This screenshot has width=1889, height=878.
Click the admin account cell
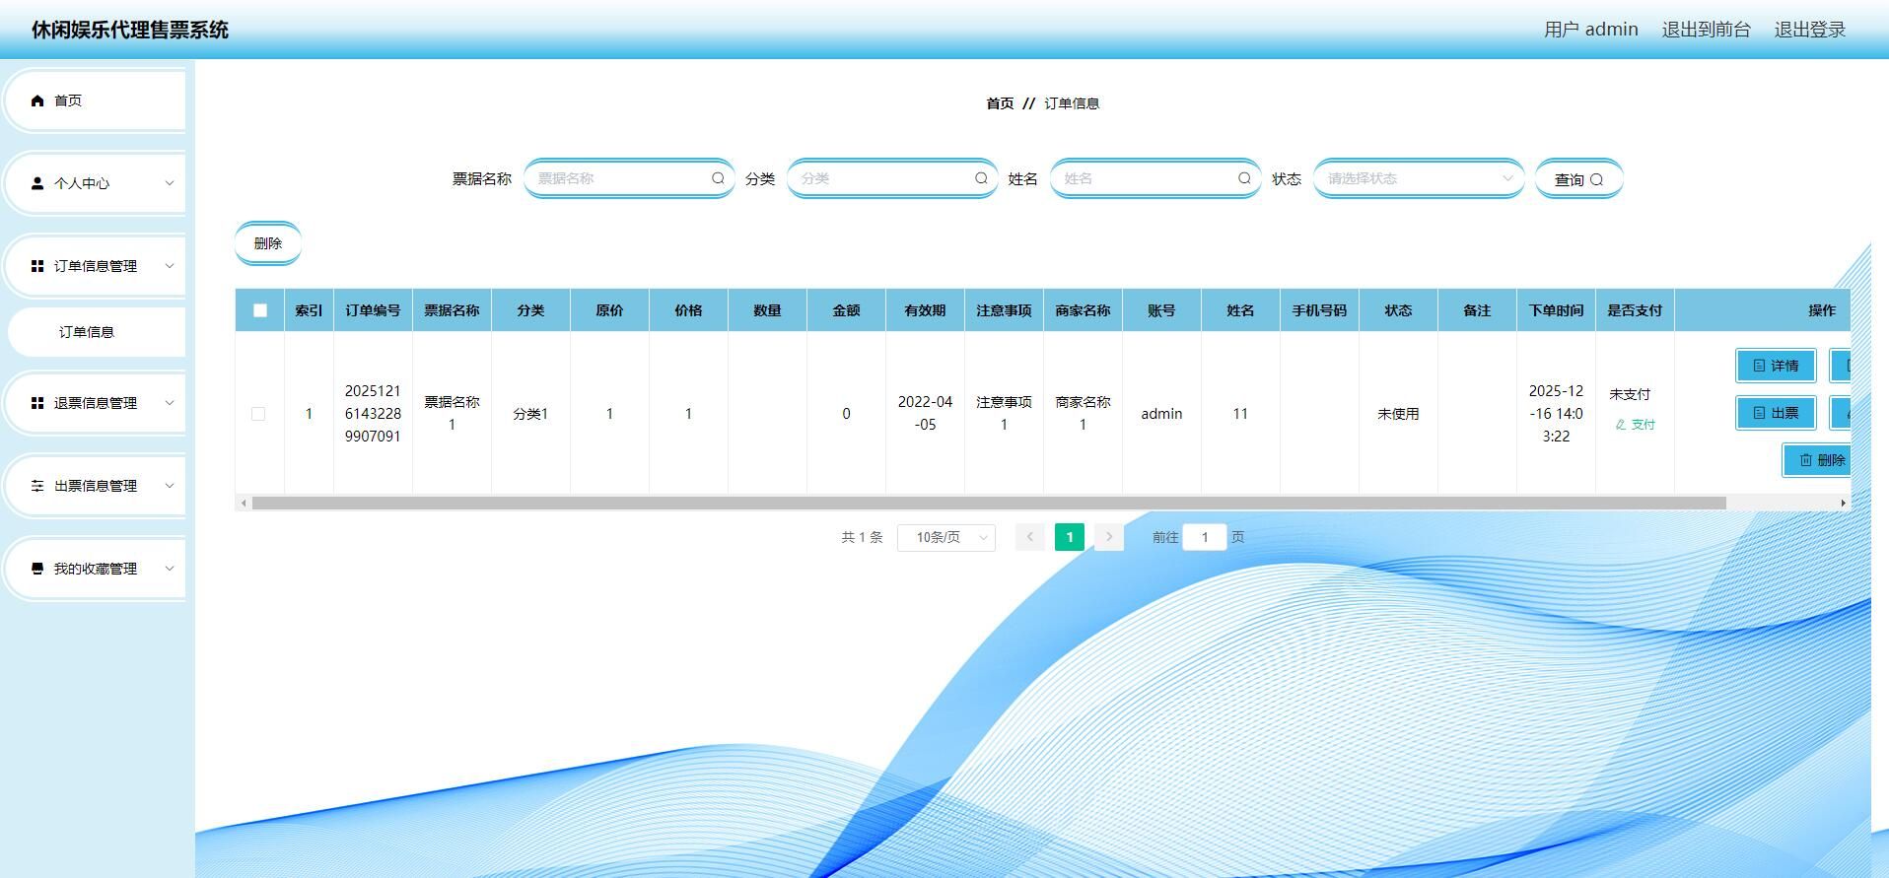(1161, 414)
